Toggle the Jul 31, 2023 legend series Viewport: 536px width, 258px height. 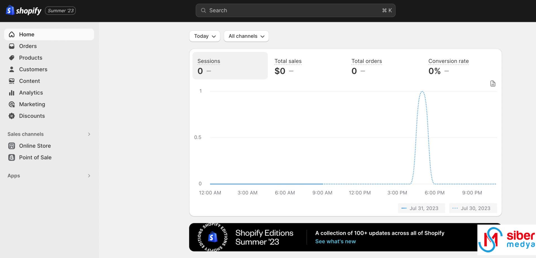pos(421,208)
